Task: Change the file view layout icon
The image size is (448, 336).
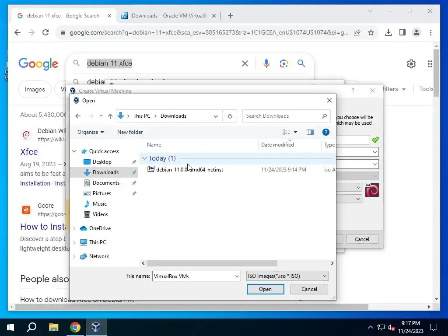Action: coord(286,132)
